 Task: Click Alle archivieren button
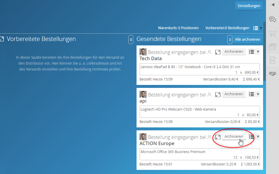tap(247, 40)
